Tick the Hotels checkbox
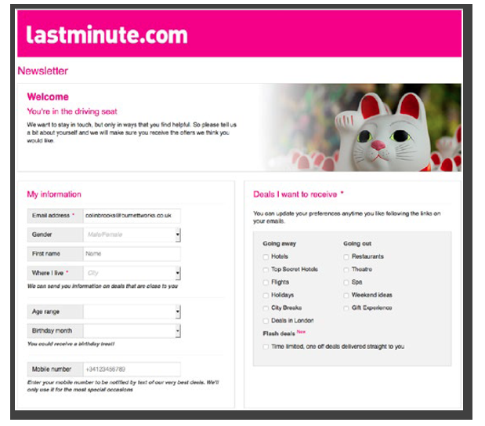Screen dimensions: 485x426 click(x=266, y=257)
